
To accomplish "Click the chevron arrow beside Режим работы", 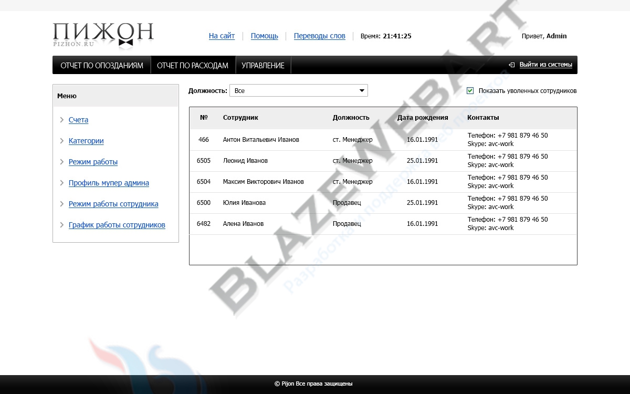I will (x=62, y=162).
